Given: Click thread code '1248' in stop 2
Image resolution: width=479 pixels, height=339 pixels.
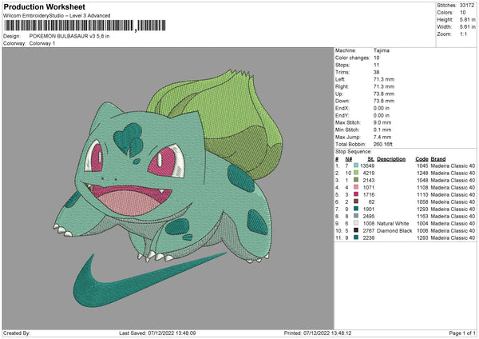Looking at the screenshot, I should pos(422,173).
